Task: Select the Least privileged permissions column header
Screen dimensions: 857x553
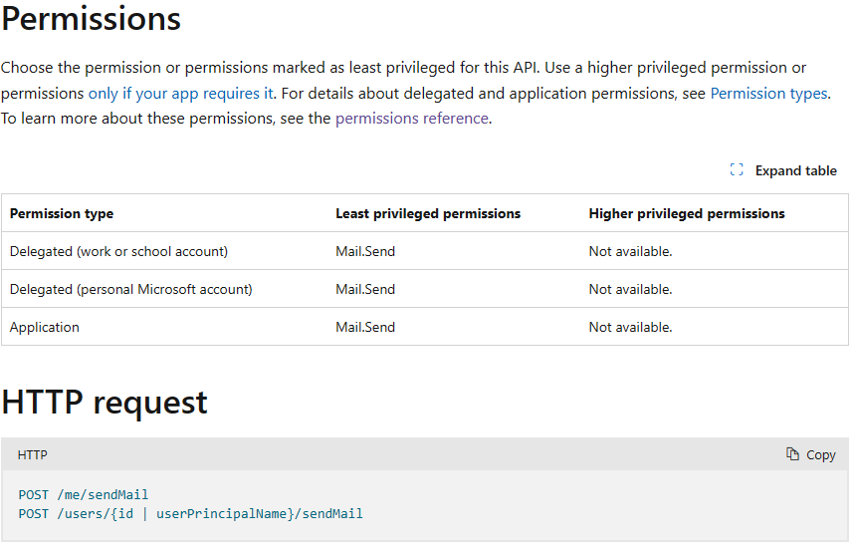Action: point(428,214)
